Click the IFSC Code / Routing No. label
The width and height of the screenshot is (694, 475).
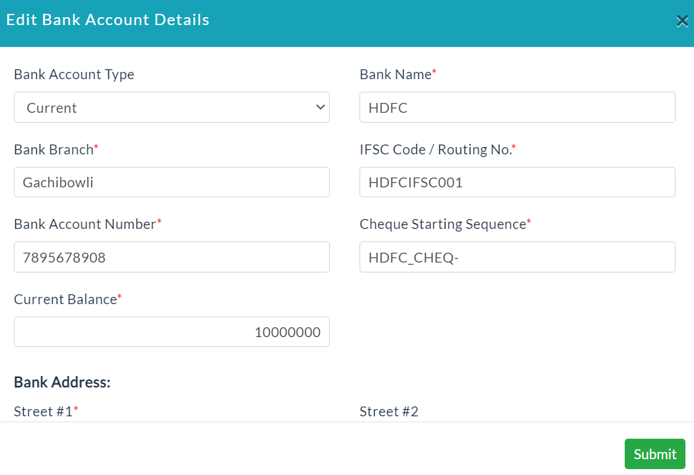pos(436,150)
